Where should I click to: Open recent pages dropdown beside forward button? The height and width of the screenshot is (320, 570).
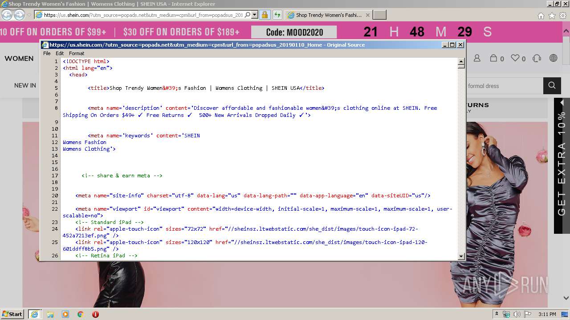[x=29, y=15]
